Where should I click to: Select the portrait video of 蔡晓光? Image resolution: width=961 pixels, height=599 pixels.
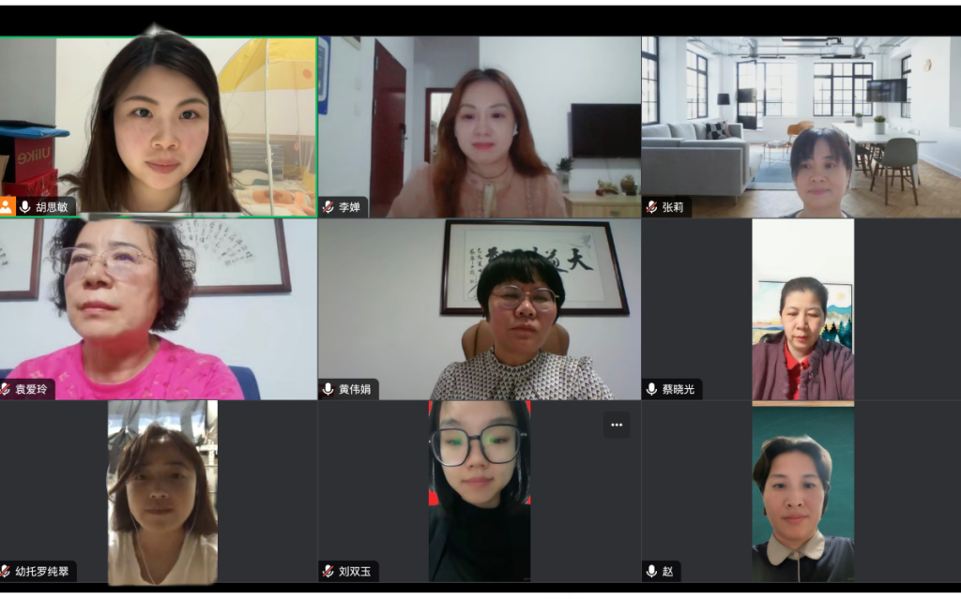pyautogui.click(x=803, y=309)
